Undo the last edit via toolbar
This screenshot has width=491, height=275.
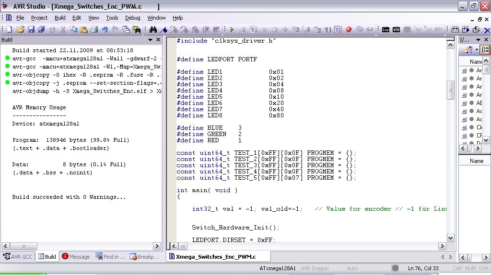tap(105, 29)
